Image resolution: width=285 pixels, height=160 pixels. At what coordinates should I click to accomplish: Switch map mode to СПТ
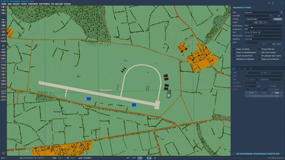coord(134,158)
